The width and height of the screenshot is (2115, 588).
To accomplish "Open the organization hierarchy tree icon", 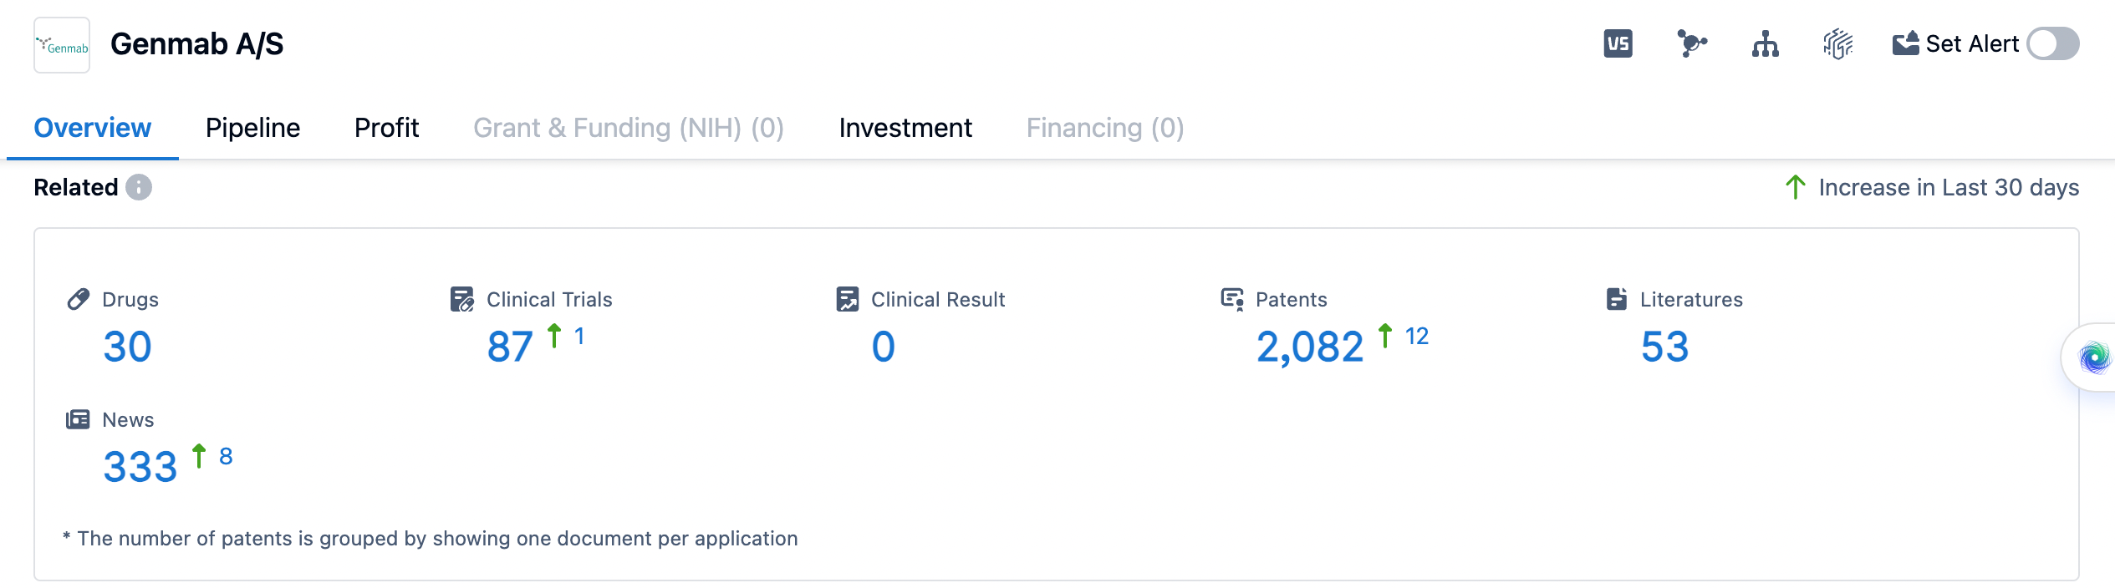I will pos(1765,43).
